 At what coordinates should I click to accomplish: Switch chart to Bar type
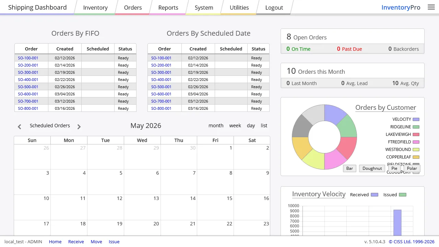click(349, 168)
